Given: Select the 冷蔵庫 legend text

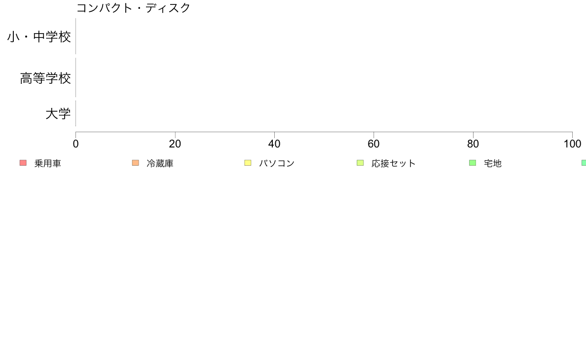Looking at the screenshot, I should click(x=160, y=163).
